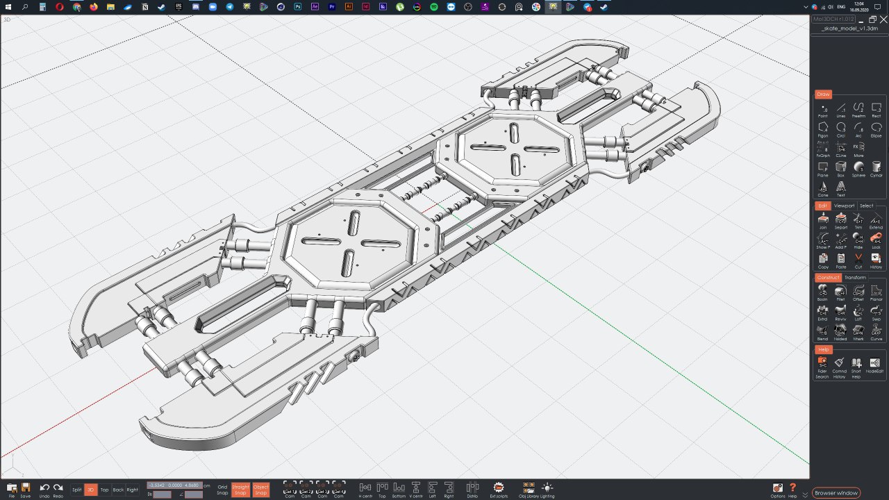
Task: Toggle Straight Snap off
Action: pyautogui.click(x=240, y=490)
